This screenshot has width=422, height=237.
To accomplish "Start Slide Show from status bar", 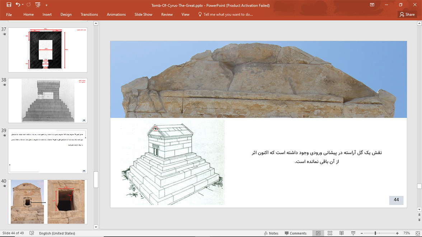I will click(x=353, y=233).
